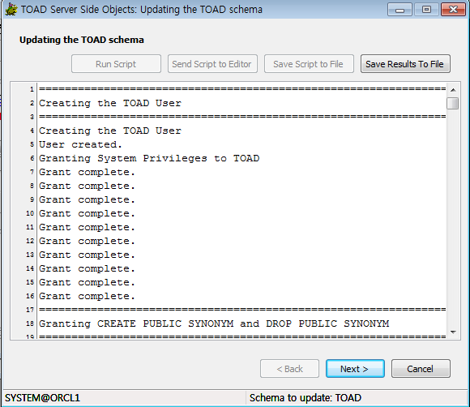This screenshot has height=407, width=470.
Task: Save the results to a file
Action: tap(405, 64)
